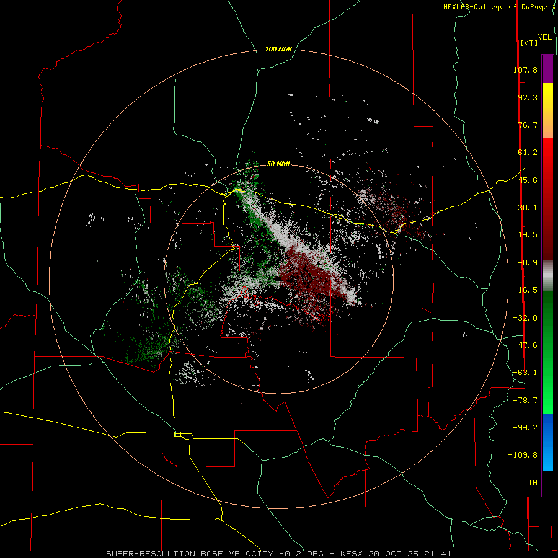Select the -63.1 legend value
The height and width of the screenshot is (558, 558).
525,373
